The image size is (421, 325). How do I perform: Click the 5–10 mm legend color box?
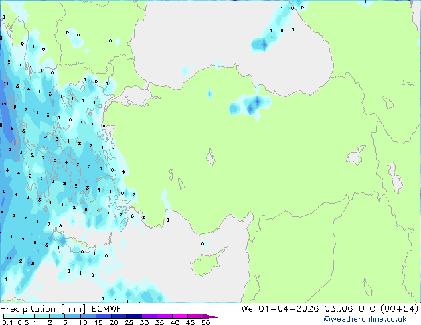point(72,316)
